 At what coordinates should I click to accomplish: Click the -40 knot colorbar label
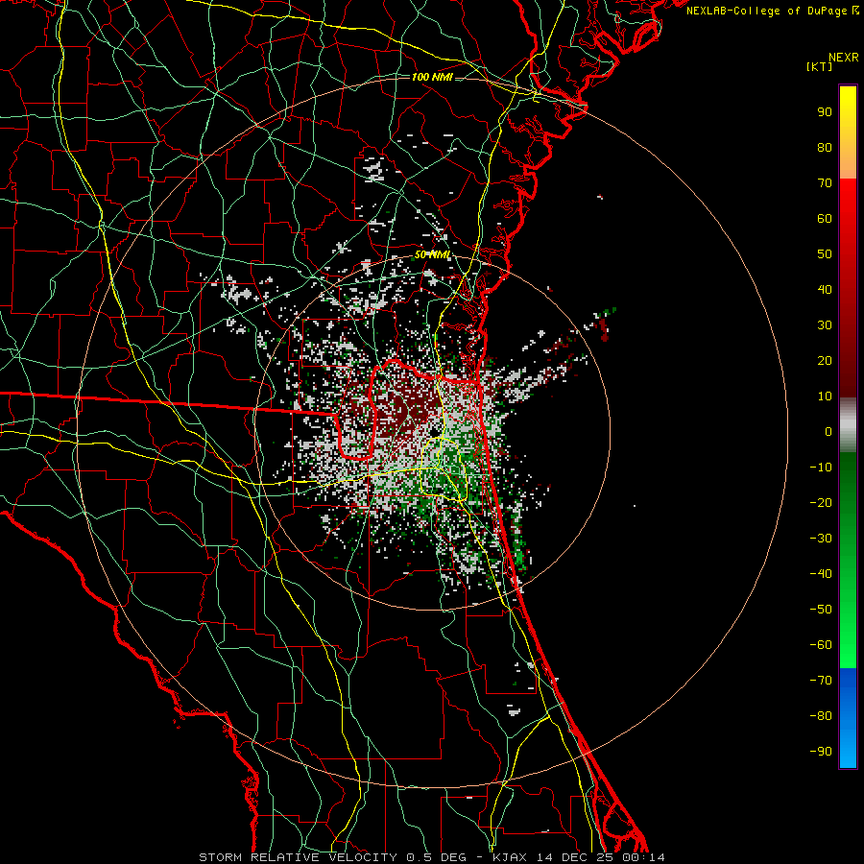click(821, 574)
